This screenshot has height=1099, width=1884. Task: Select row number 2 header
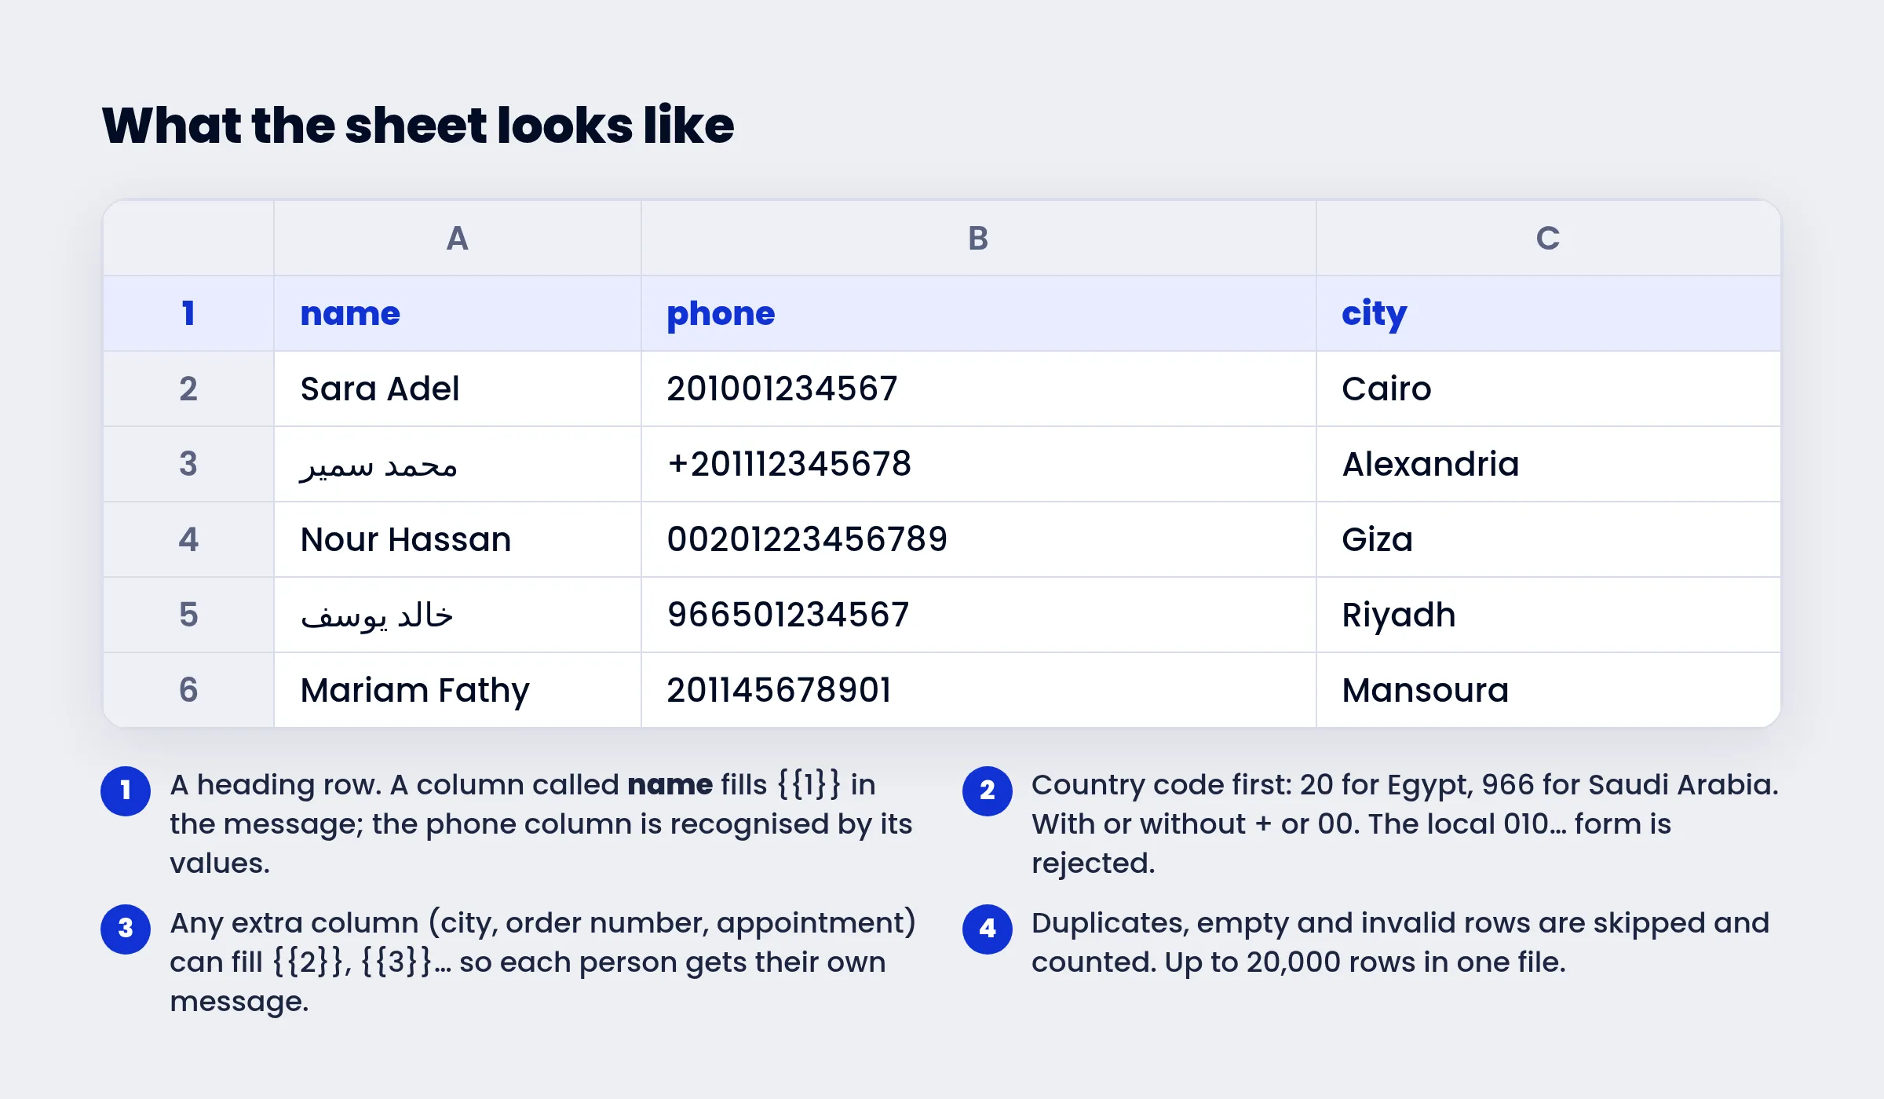point(188,389)
